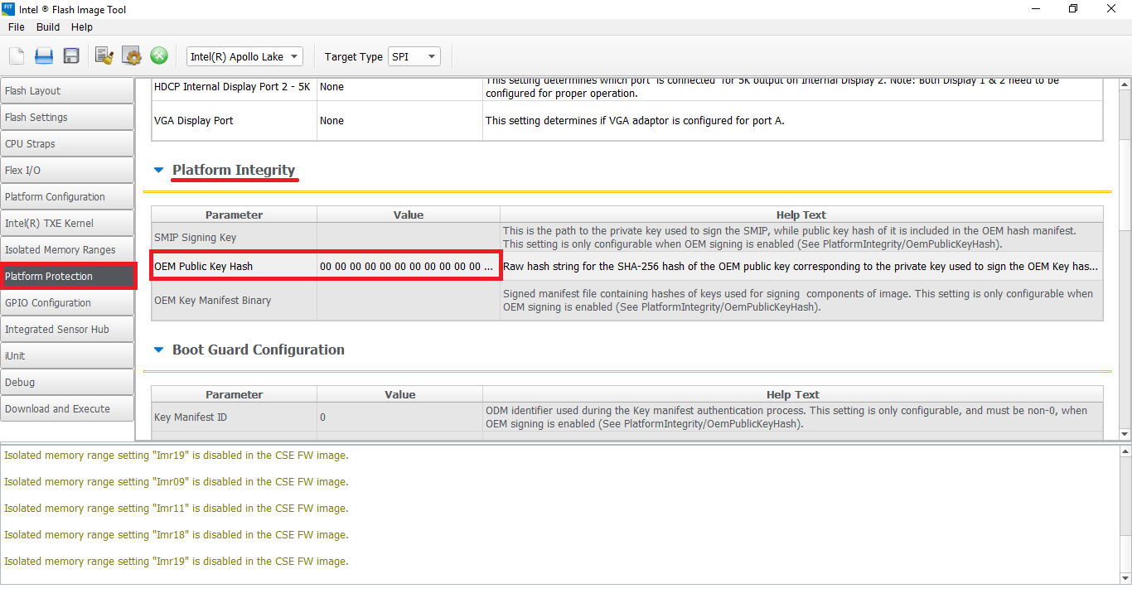Open the Help menu
The height and width of the screenshot is (603, 1132).
[82, 27]
